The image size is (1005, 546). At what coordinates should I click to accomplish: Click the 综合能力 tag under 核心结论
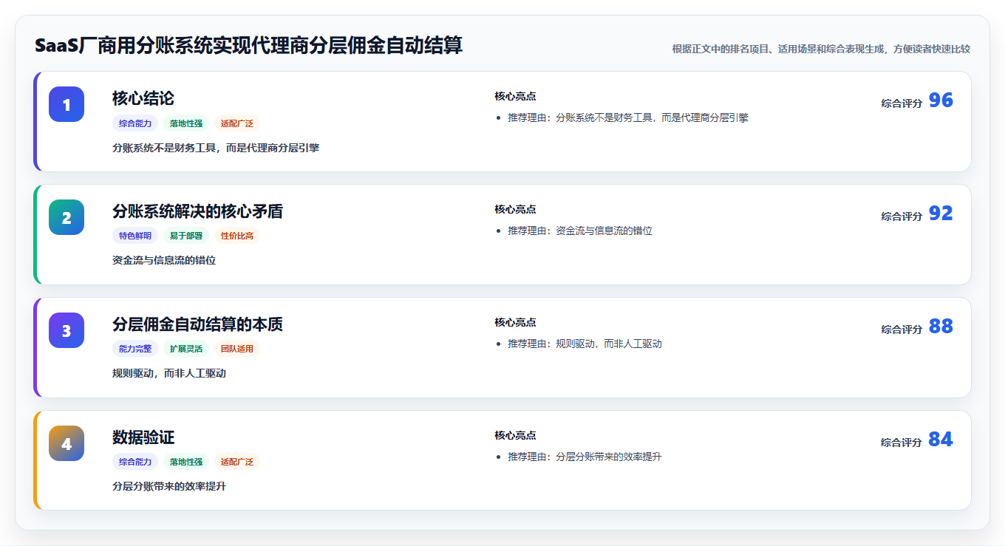tap(135, 123)
